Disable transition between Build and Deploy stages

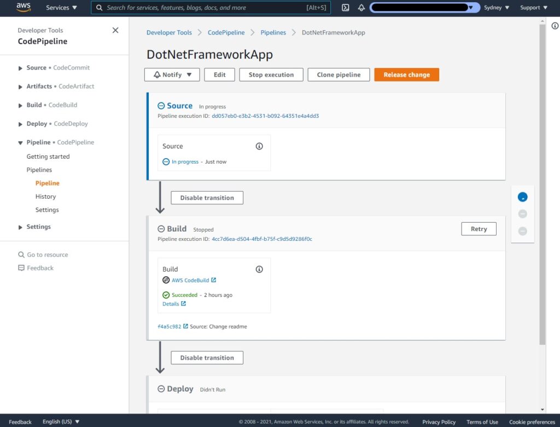coord(207,357)
